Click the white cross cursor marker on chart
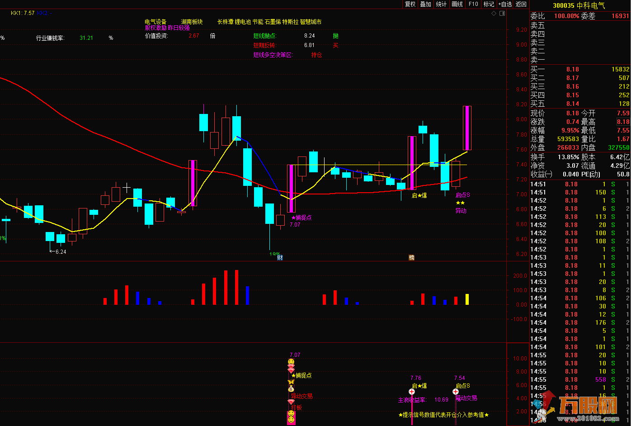The height and width of the screenshot is (426, 631). (127, 187)
